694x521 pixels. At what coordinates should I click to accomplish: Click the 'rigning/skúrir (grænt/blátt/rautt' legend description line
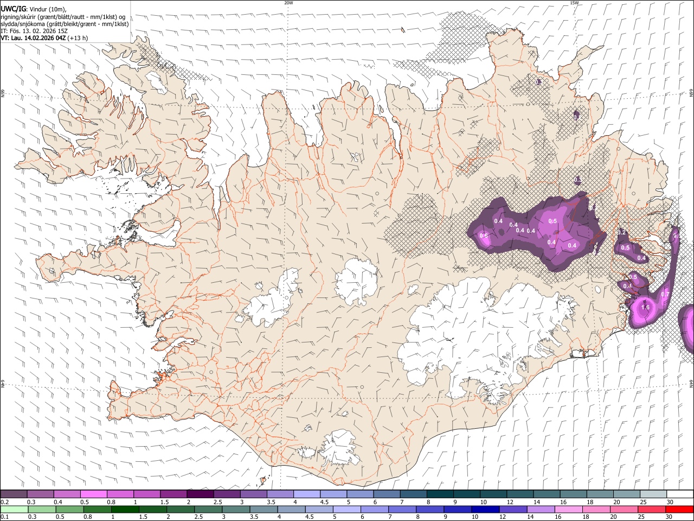point(63,16)
